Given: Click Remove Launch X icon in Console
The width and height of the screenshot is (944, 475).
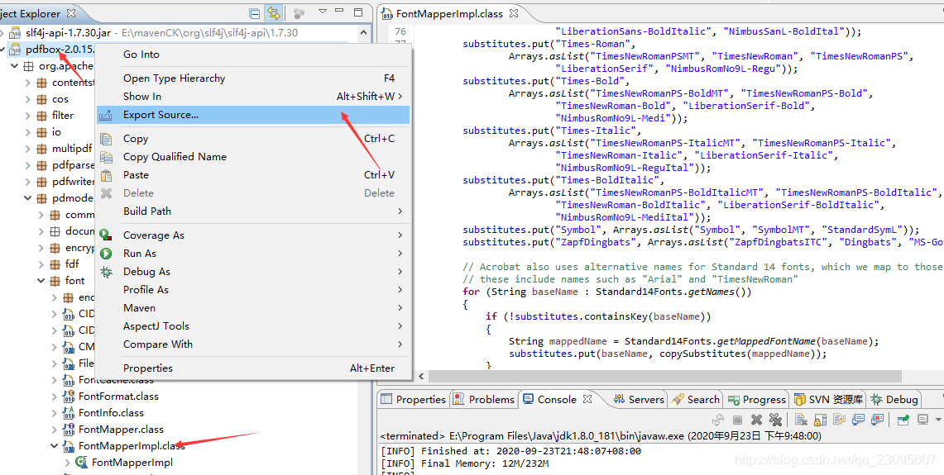Looking at the screenshot, I should pos(757,419).
